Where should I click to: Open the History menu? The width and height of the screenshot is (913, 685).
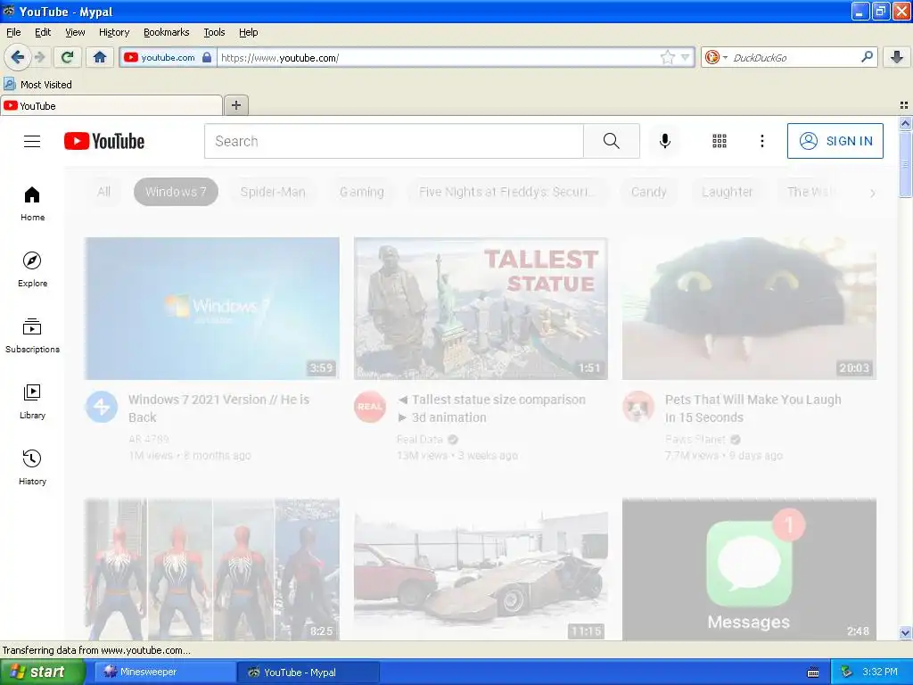pyautogui.click(x=113, y=32)
